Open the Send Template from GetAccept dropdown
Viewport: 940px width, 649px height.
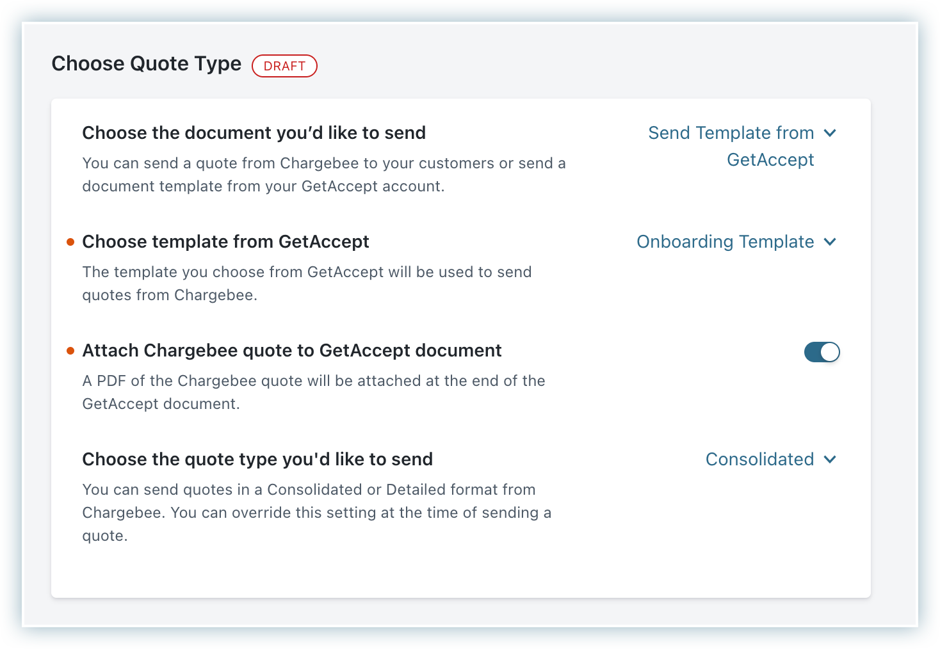click(x=731, y=133)
